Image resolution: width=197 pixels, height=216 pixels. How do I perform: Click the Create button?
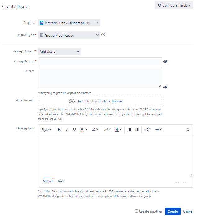coord(172,211)
